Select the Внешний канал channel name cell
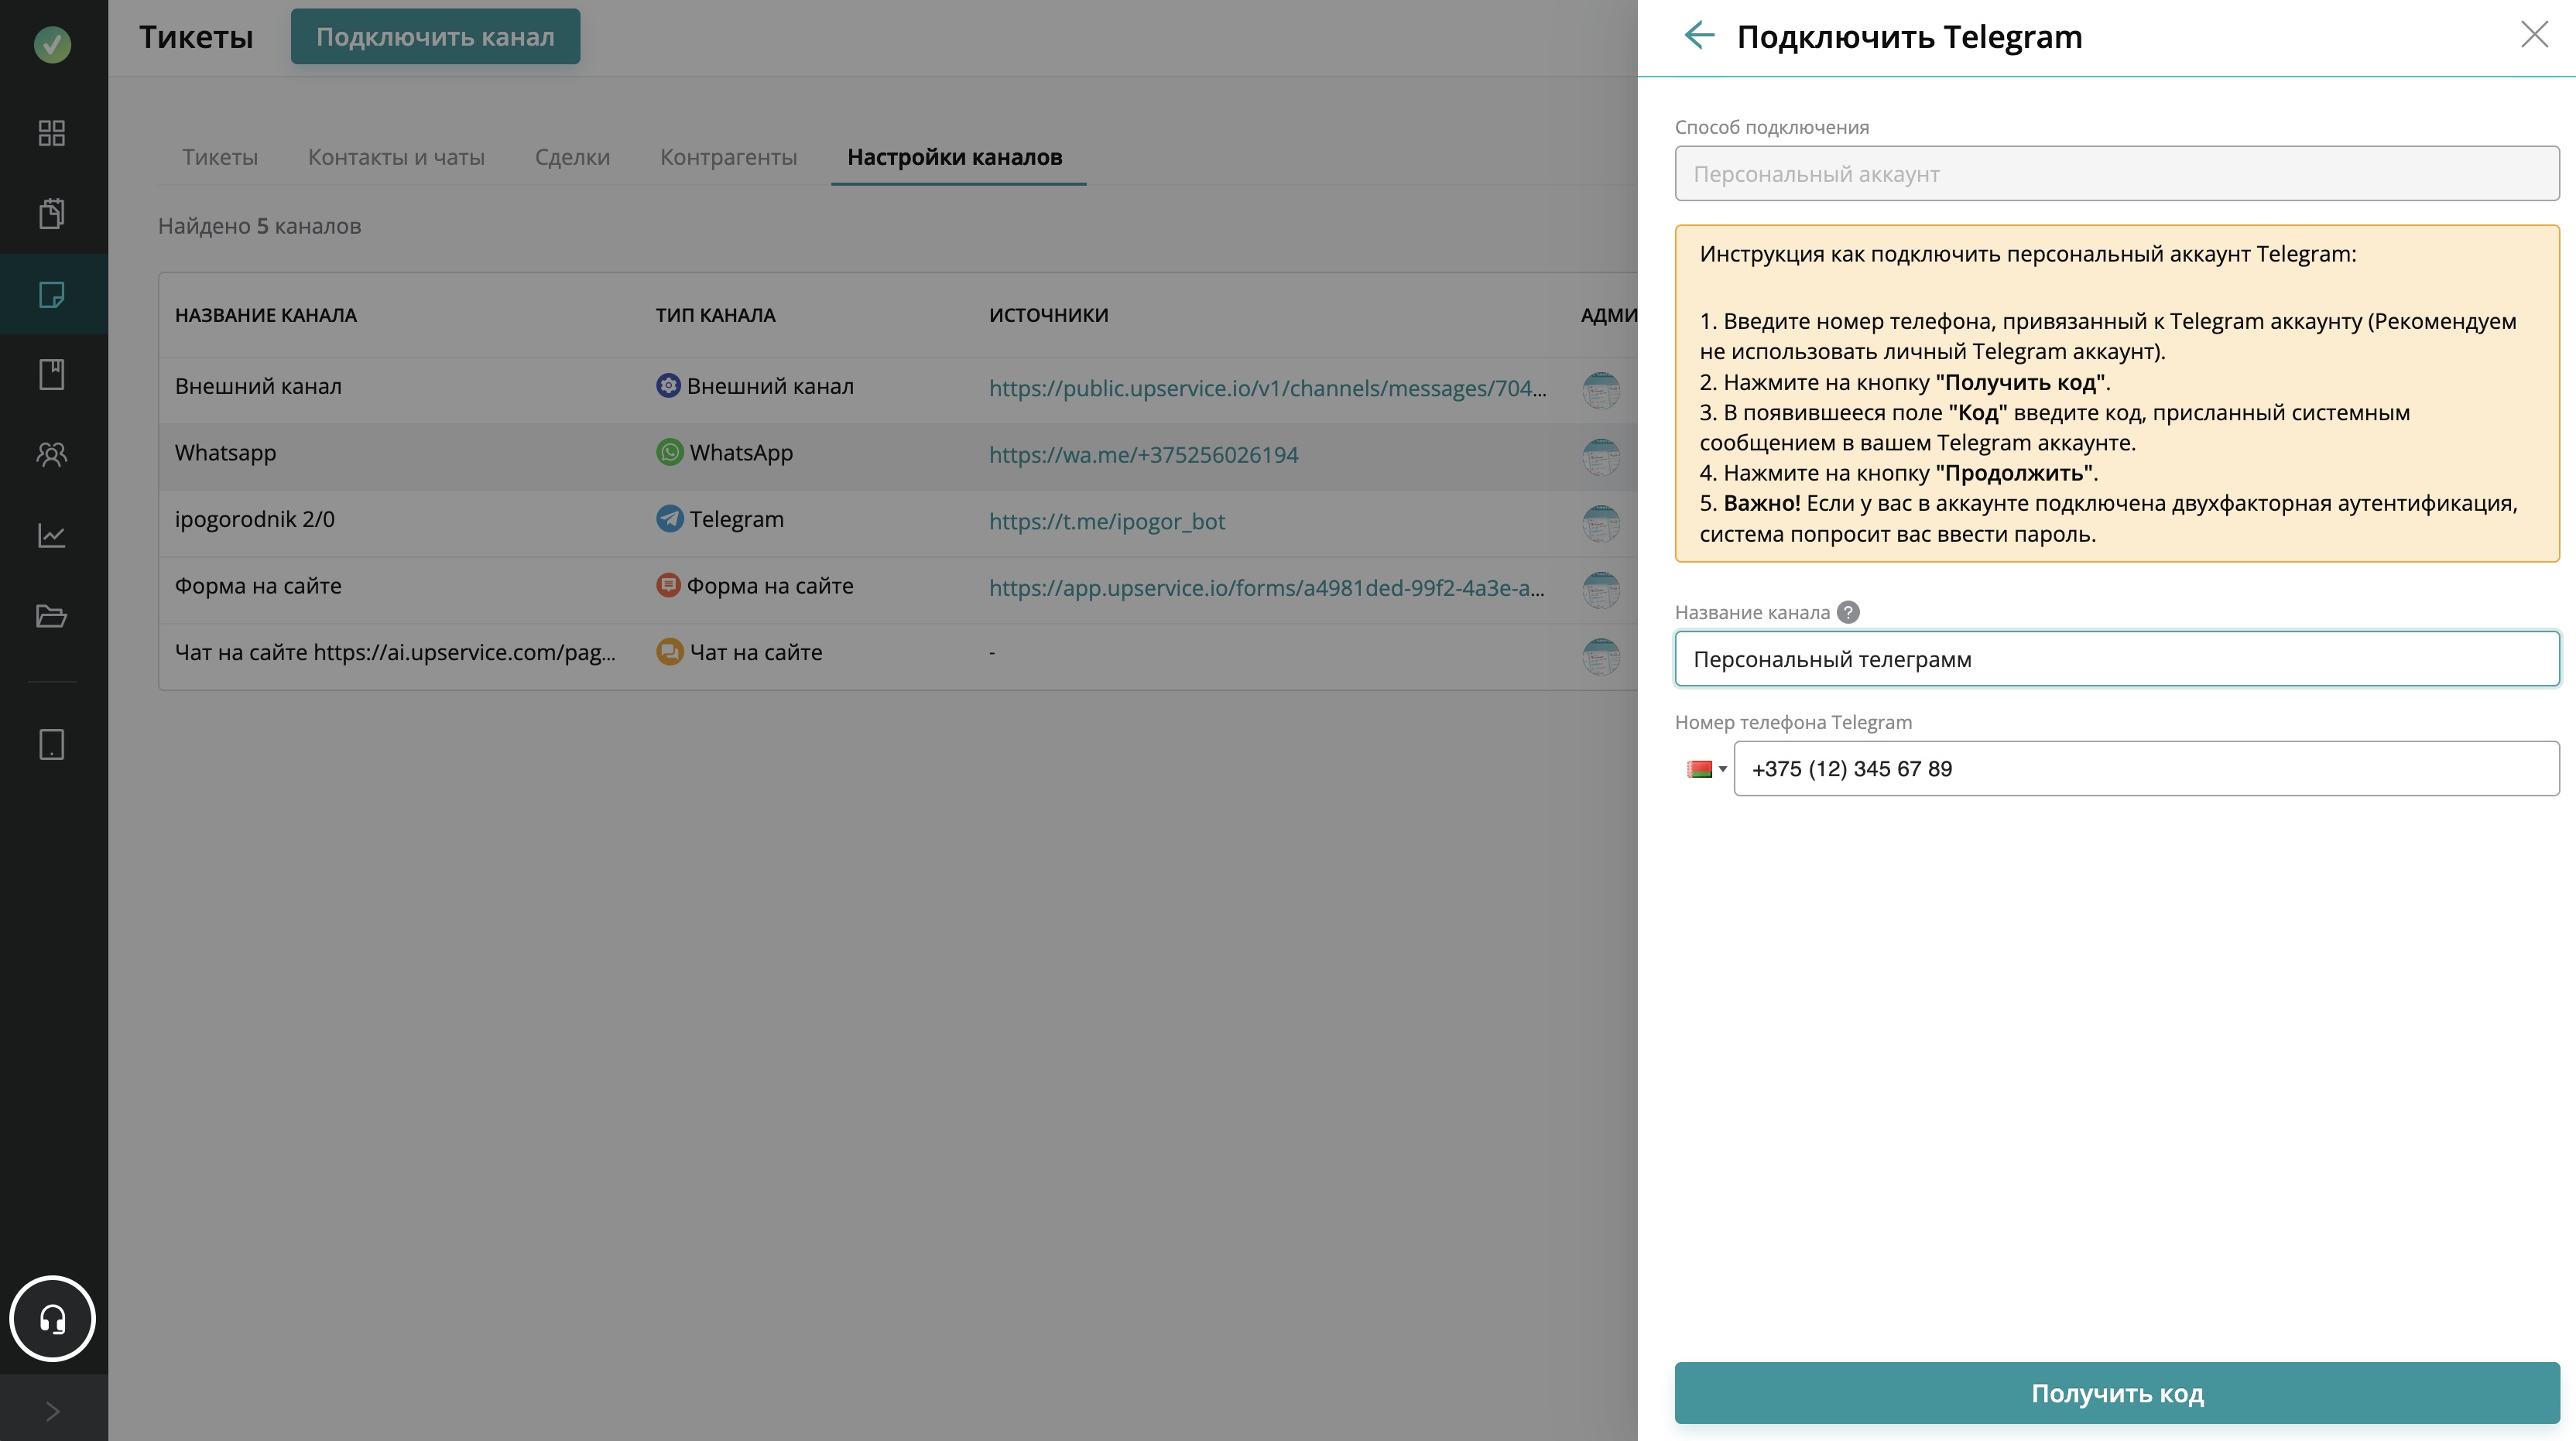 point(258,386)
